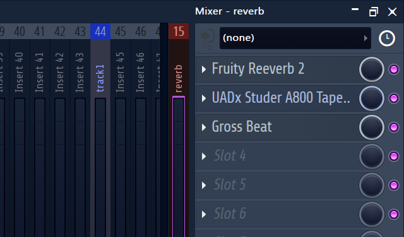Viewport: 404px width, 237px height.
Task: Click the external audio input EQ icon
Action: [208, 39]
